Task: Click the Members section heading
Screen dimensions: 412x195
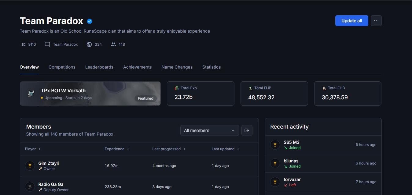Action: [39, 127]
